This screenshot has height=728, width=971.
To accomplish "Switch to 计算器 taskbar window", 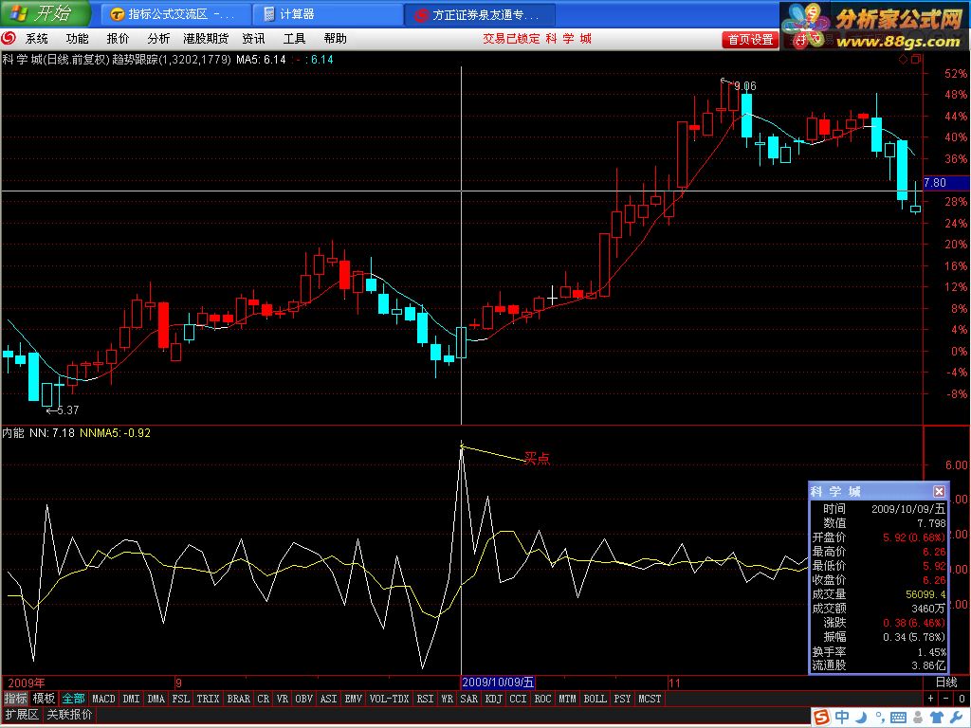I will [327, 14].
